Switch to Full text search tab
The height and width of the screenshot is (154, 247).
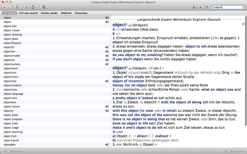click(x=28, y=13)
